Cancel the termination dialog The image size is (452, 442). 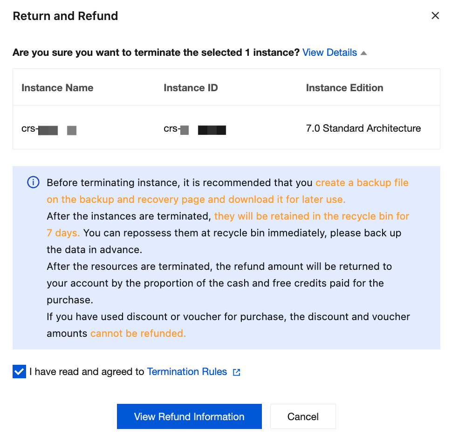pos(303,416)
